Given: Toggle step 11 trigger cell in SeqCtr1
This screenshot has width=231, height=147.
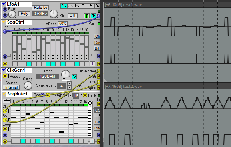Looking at the screenshot, I should (63, 64).
